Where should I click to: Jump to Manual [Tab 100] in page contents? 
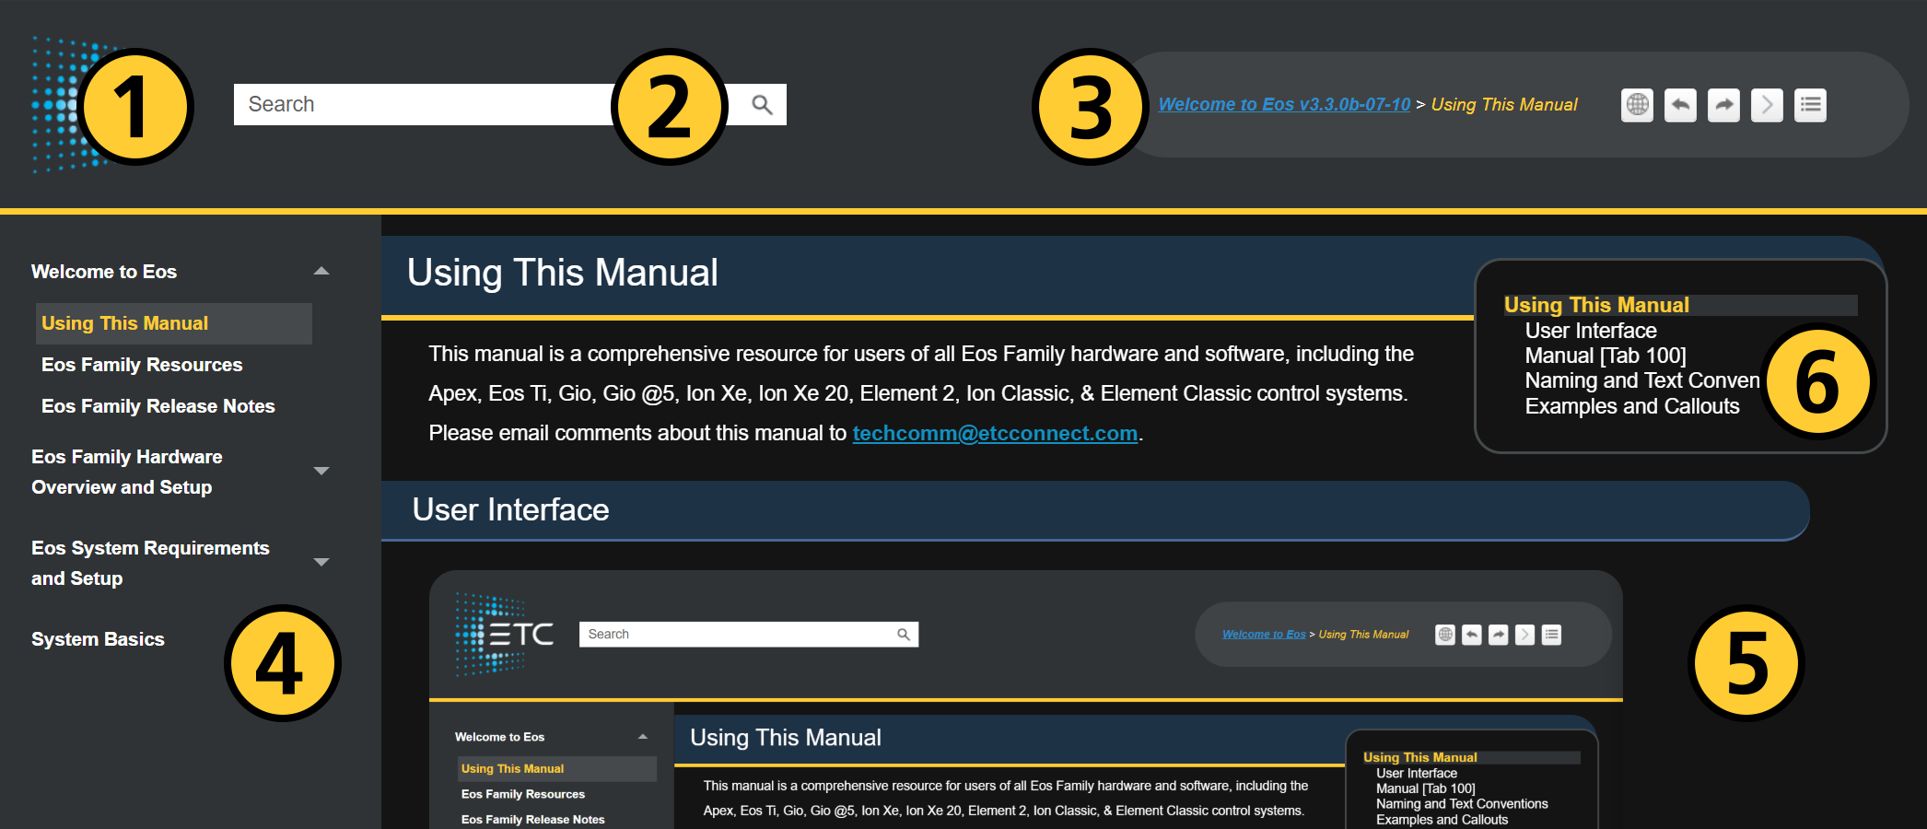(1605, 356)
